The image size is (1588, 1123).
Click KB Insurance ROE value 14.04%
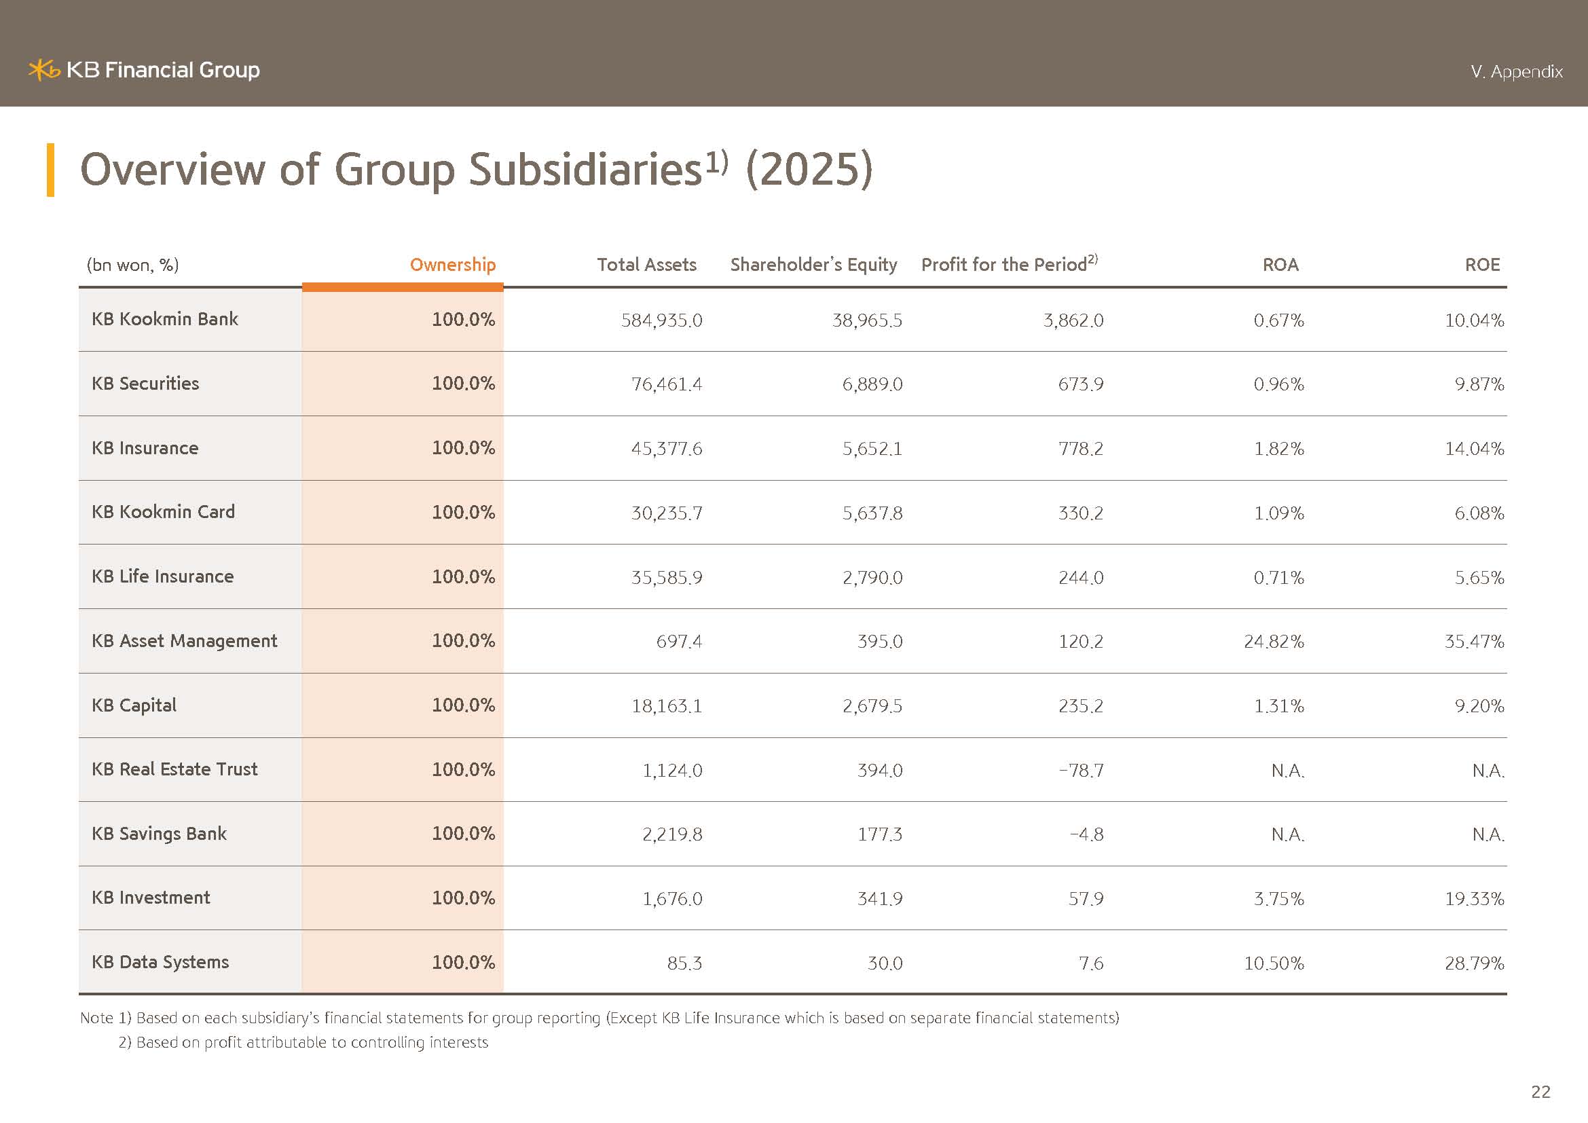[1474, 449]
